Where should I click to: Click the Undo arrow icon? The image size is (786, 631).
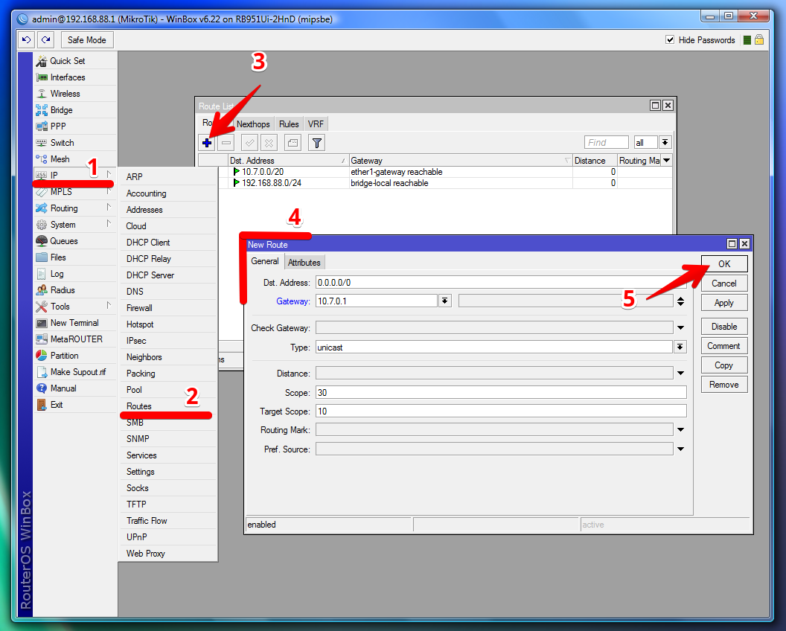pyautogui.click(x=27, y=40)
